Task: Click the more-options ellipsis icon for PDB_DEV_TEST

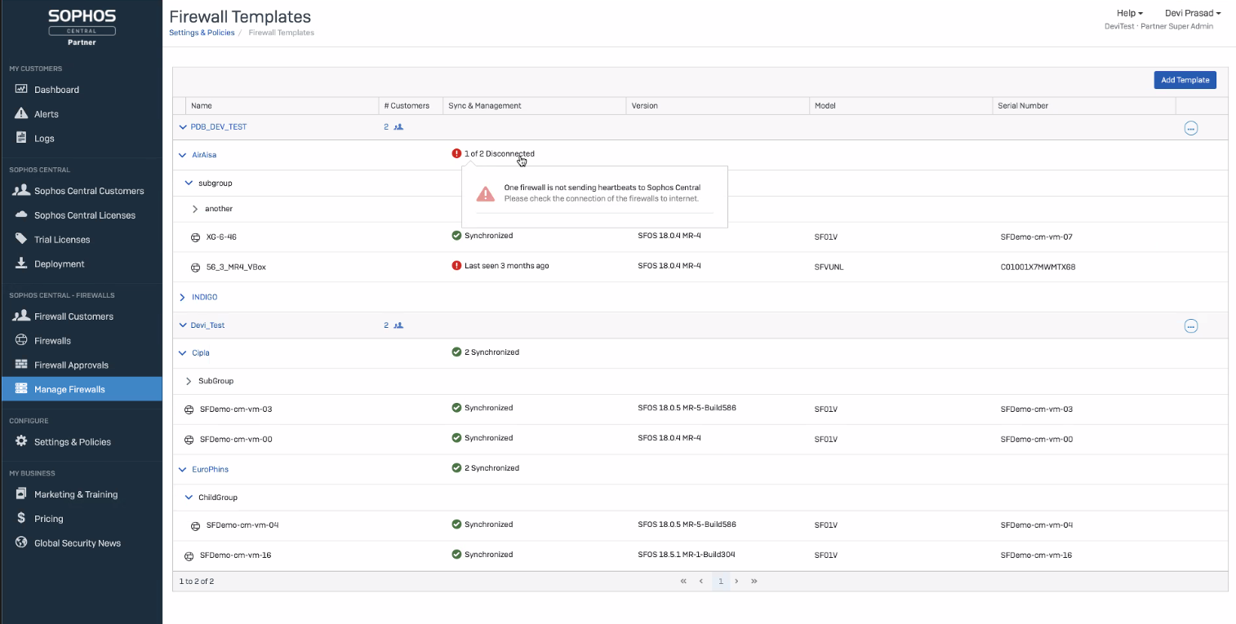Action: pyautogui.click(x=1190, y=128)
